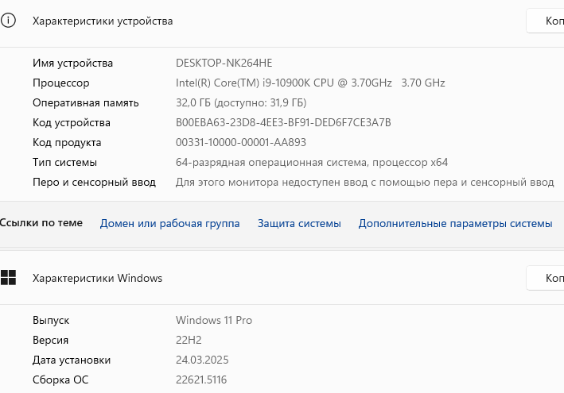Select product ID 00331-10000-00001-AA893
The height and width of the screenshot is (393, 564).
[241, 142]
